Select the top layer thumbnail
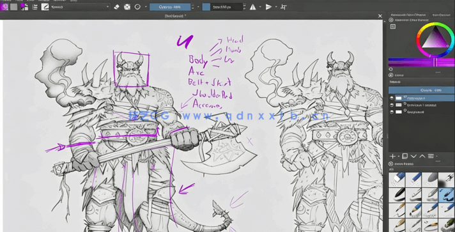455x232 pixels. click(x=399, y=98)
